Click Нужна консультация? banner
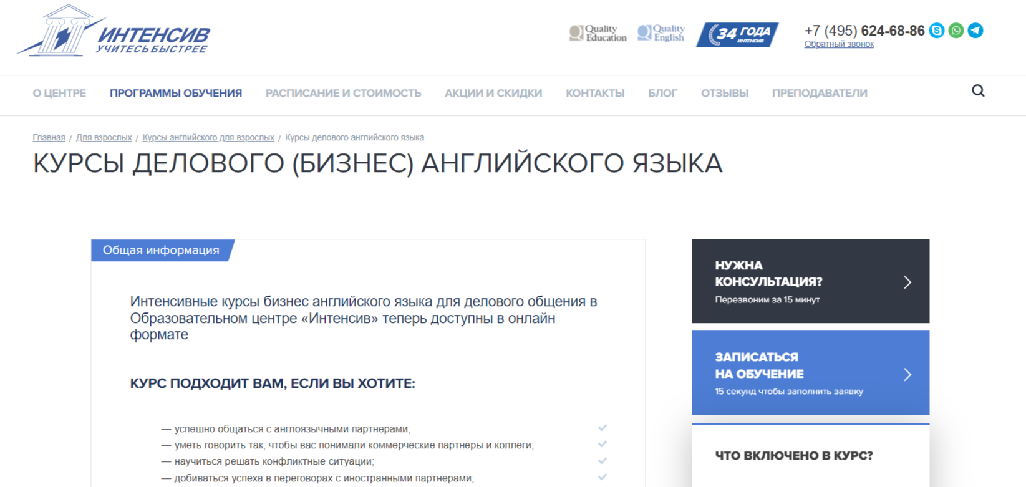1026x487 pixels. point(810,281)
